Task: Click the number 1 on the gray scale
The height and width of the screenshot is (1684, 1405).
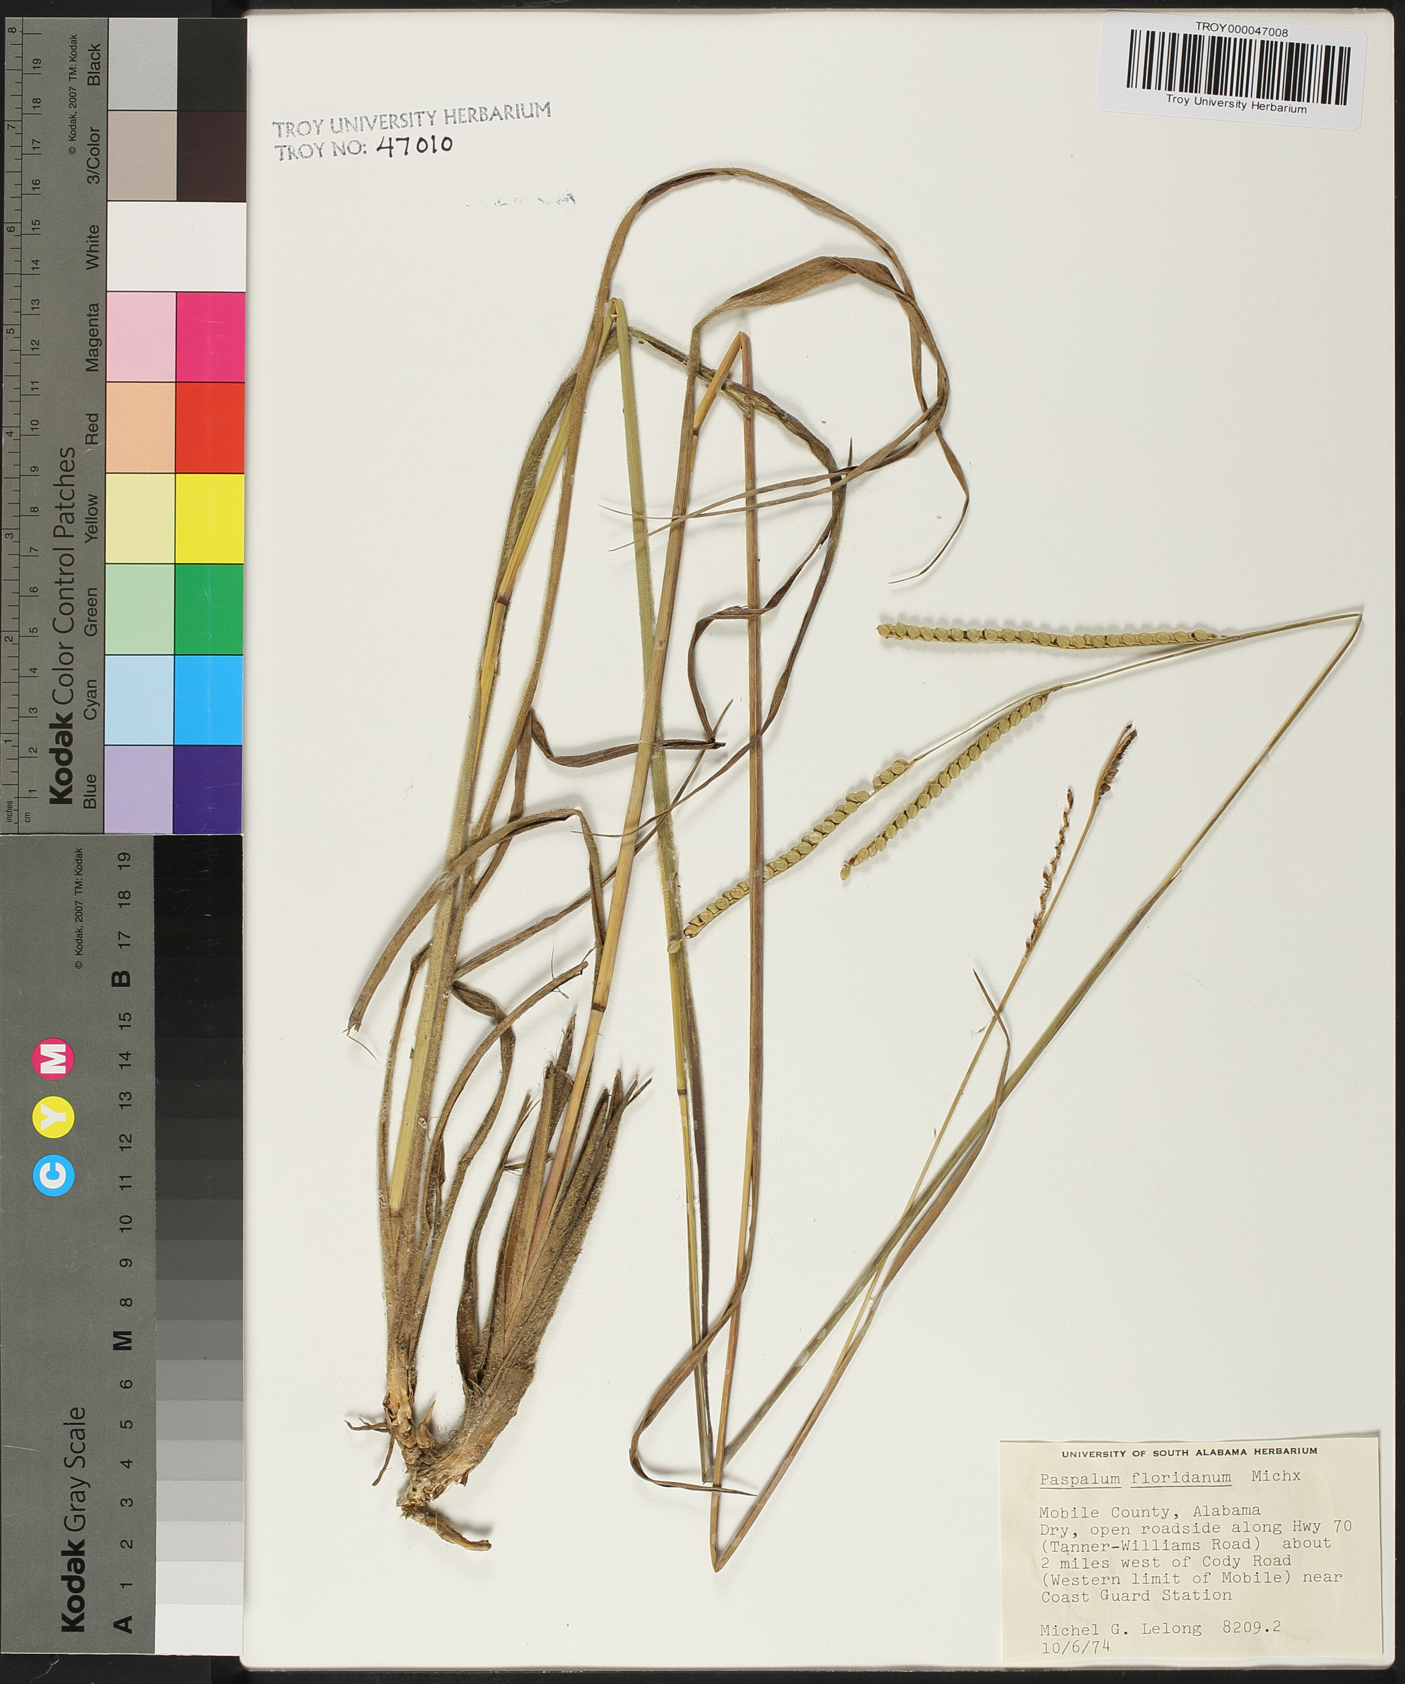Action: 126,1585
